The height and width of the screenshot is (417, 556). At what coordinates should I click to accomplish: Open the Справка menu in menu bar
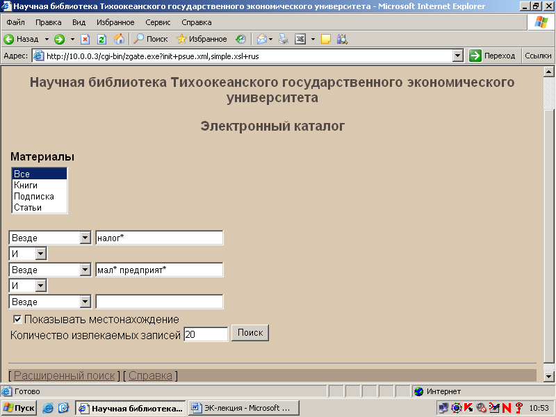197,22
